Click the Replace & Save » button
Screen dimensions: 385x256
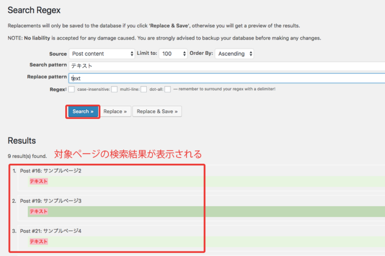tap(157, 111)
